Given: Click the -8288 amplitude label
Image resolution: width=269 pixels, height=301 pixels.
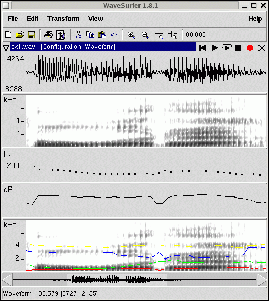Looking at the screenshot, I should click(12, 89).
